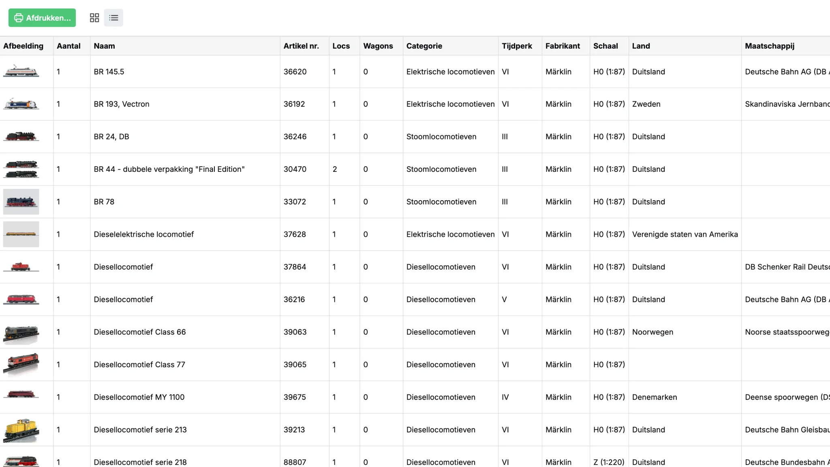Click the Maatschappij column header
830x467 pixels.
(769, 46)
